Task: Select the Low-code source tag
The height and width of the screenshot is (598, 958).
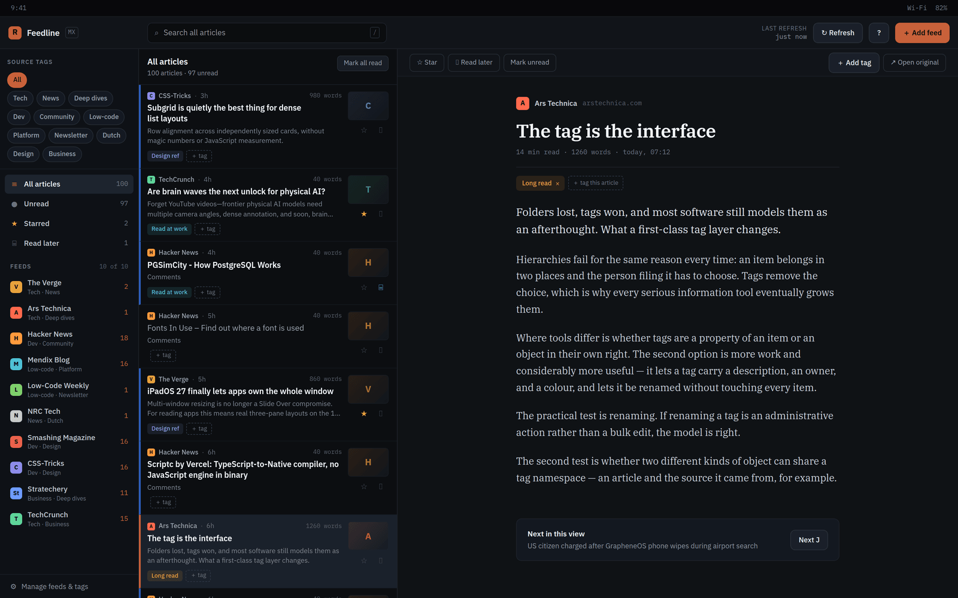Action: [104, 117]
